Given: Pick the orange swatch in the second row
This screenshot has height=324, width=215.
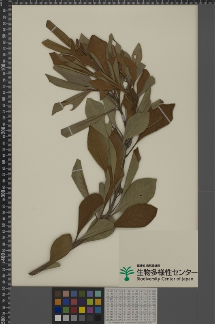Looking at the screenshot, I should point(58,302).
